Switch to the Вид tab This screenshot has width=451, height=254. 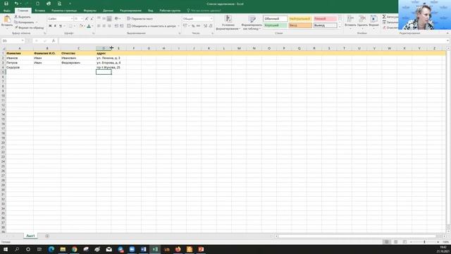click(150, 11)
